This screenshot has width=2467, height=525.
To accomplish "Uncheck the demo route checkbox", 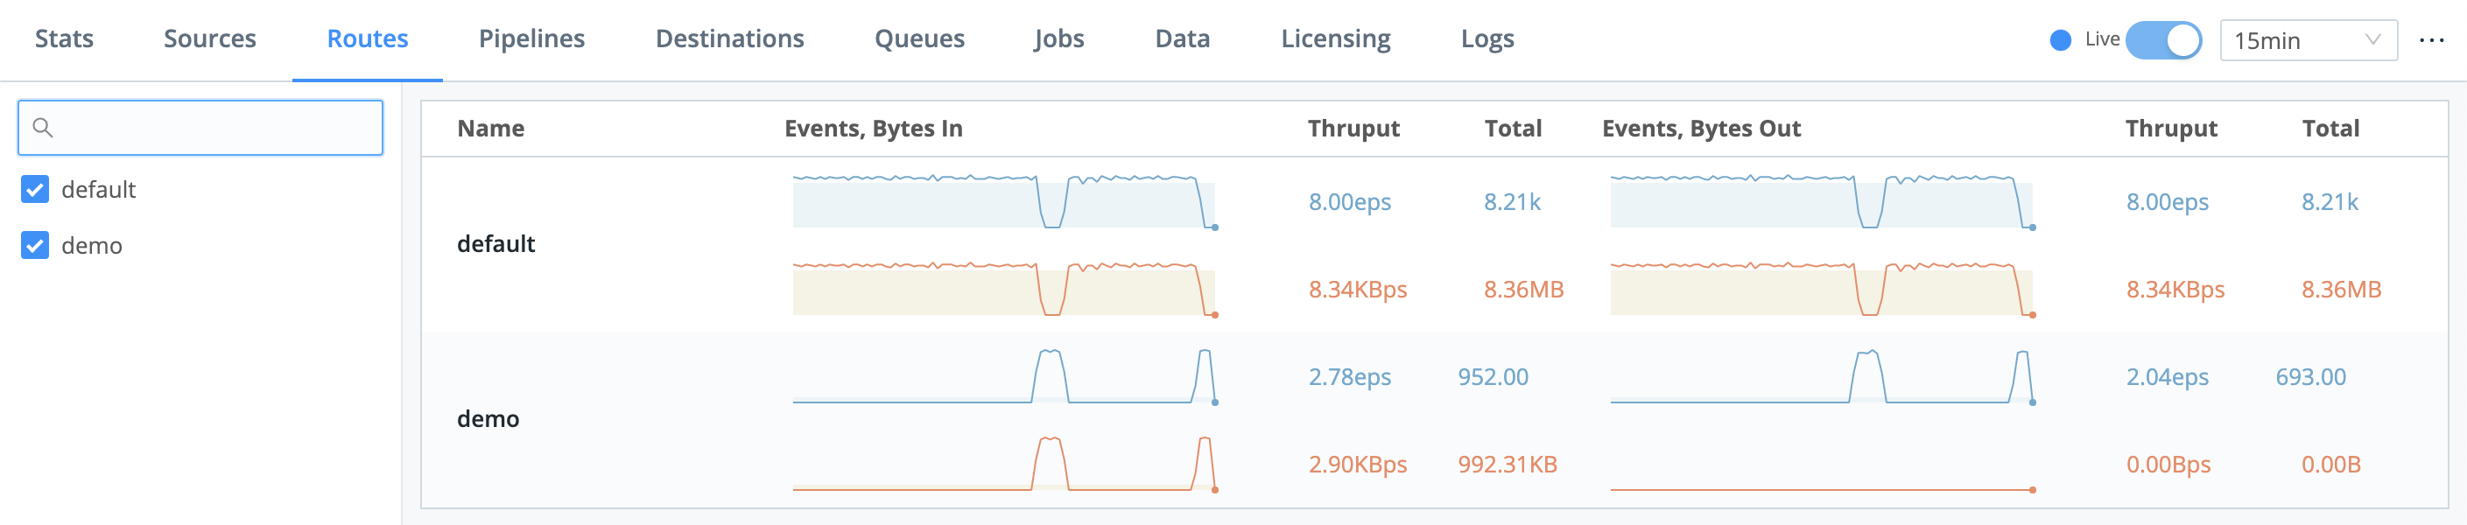I will coord(34,245).
